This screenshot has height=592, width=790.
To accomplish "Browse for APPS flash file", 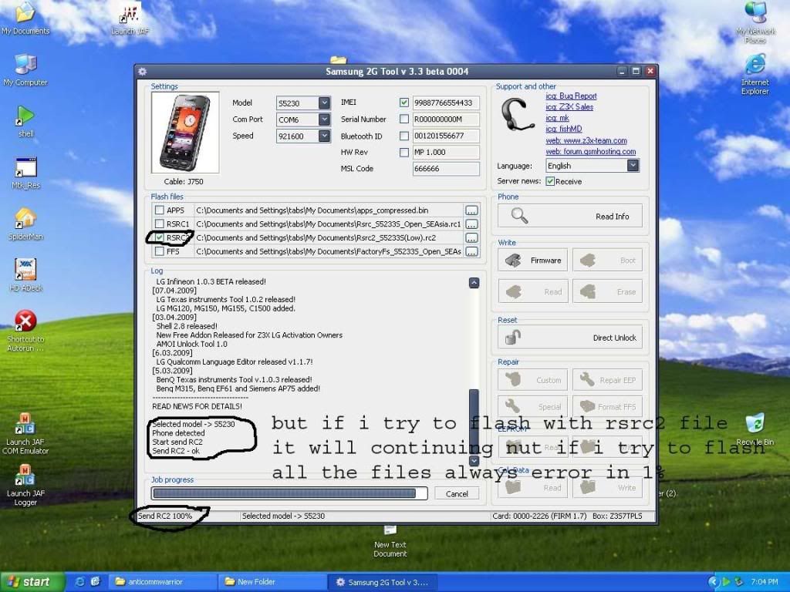I will pos(471,210).
